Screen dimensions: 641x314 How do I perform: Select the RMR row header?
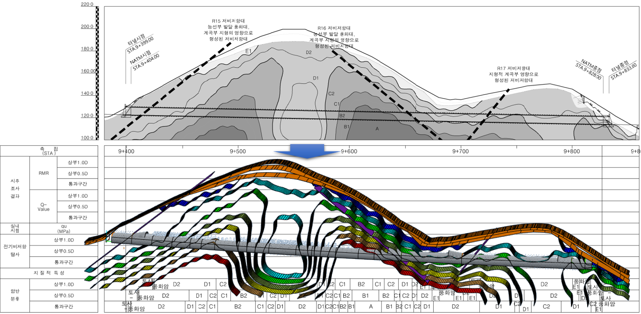point(44,173)
